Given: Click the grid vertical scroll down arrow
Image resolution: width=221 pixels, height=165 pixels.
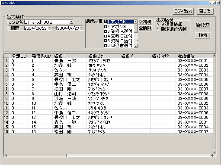Looking at the screenshot, I should click(x=214, y=152).
